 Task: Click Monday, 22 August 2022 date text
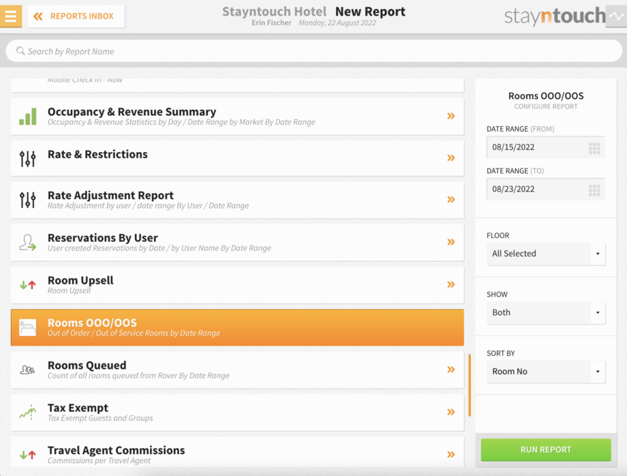click(337, 23)
